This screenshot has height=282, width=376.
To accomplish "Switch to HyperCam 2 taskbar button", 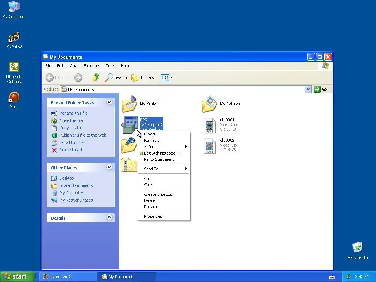I will click(68, 277).
